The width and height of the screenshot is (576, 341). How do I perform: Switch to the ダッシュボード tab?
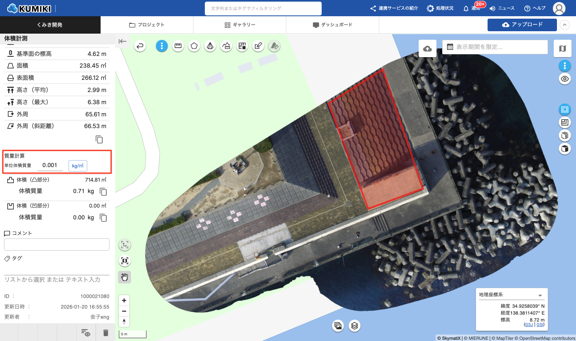tap(333, 25)
